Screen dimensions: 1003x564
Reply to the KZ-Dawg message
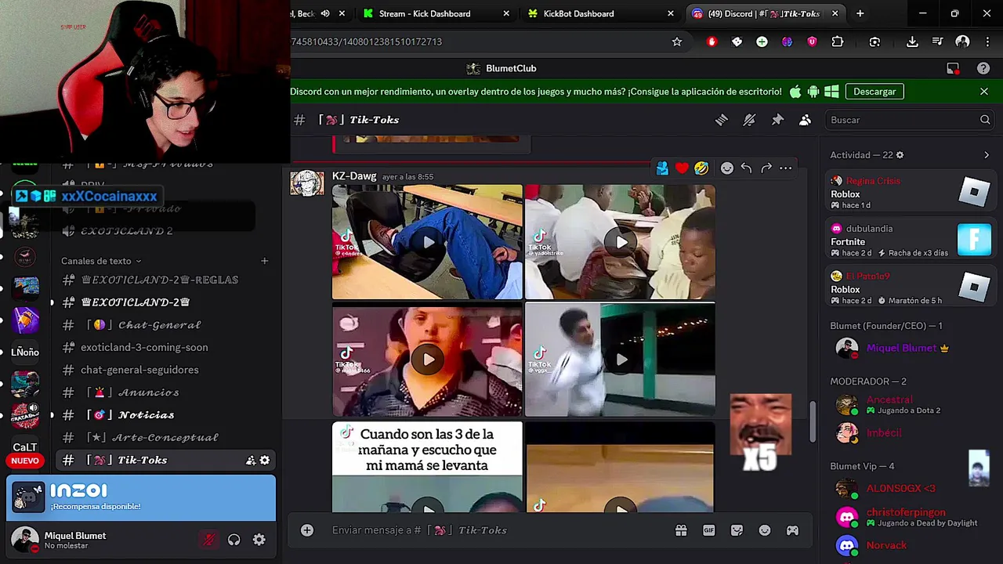(747, 168)
